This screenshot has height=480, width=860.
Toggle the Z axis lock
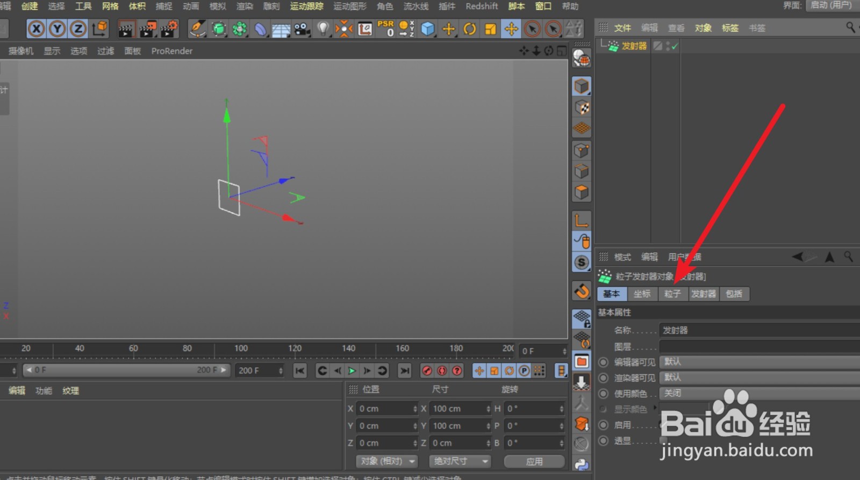(78, 28)
